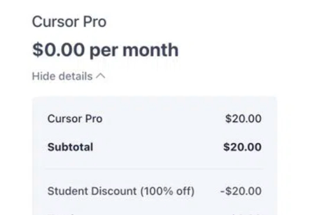Click the word 'Discount' in the discount row
This screenshot has height=215, width=312.
[114, 191]
